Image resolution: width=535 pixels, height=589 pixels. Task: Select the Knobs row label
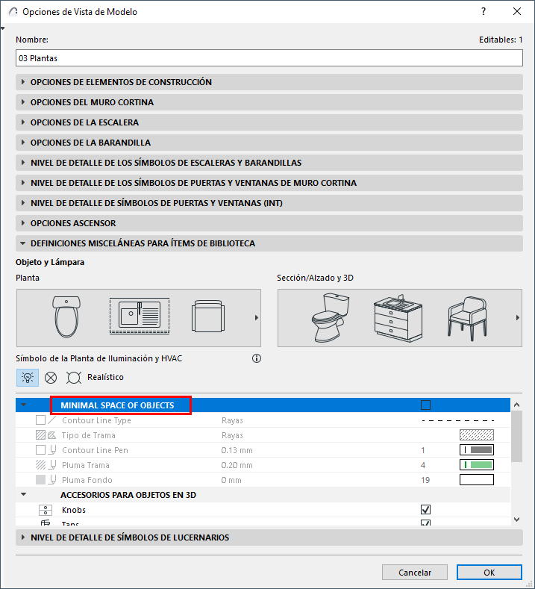coord(74,510)
